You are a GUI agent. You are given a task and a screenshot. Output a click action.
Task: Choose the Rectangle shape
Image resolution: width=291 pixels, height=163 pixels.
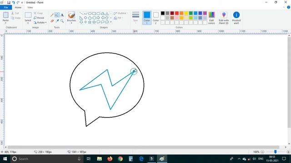click(x=94, y=14)
